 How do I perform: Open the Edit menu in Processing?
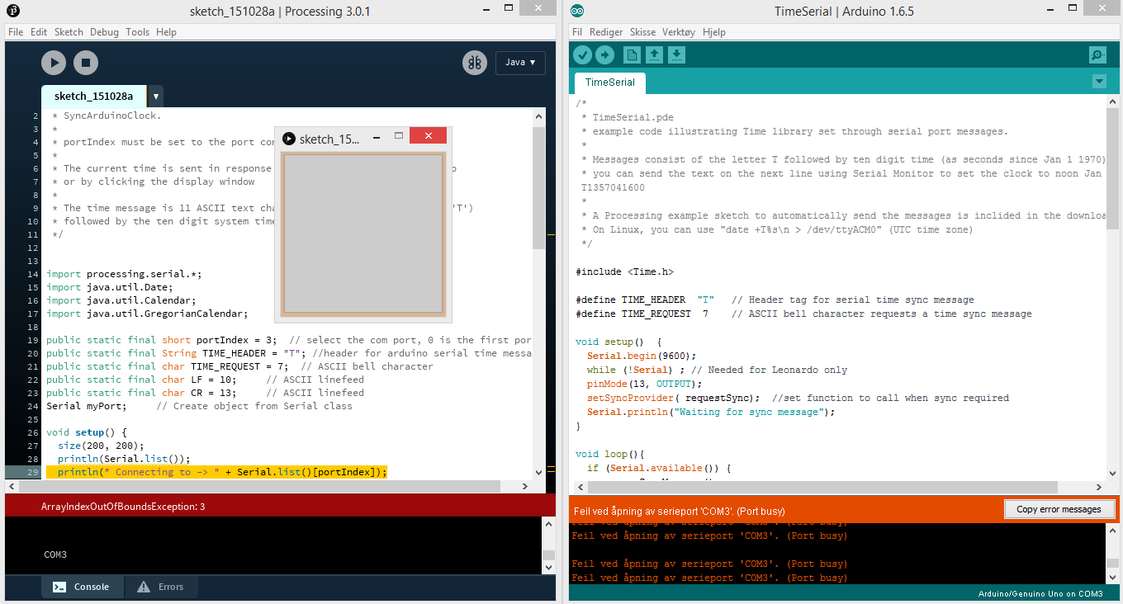tap(39, 32)
